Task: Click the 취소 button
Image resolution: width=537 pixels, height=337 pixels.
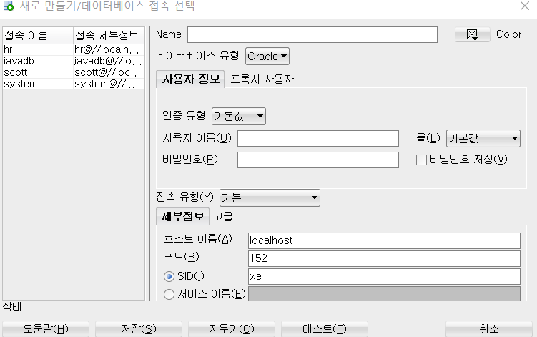Action: tap(488, 329)
